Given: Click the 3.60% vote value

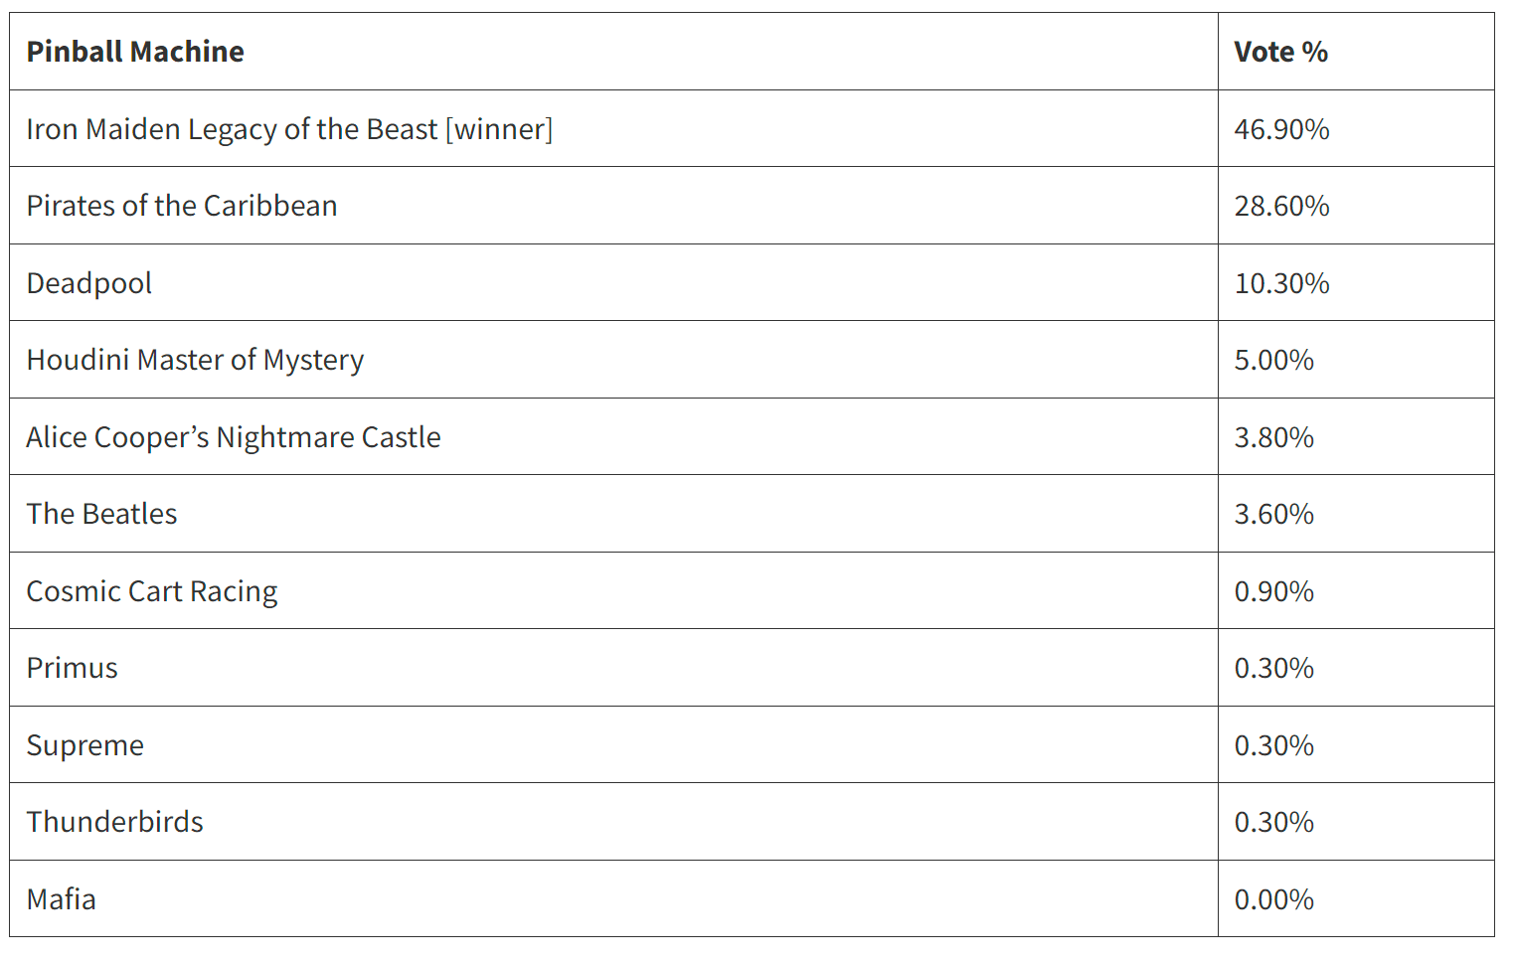Looking at the screenshot, I should pyautogui.click(x=1273, y=514).
